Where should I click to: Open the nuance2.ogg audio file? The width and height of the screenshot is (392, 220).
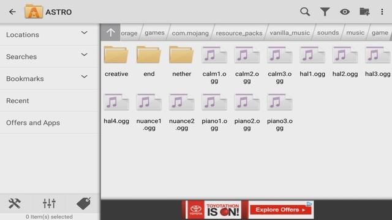point(181,112)
